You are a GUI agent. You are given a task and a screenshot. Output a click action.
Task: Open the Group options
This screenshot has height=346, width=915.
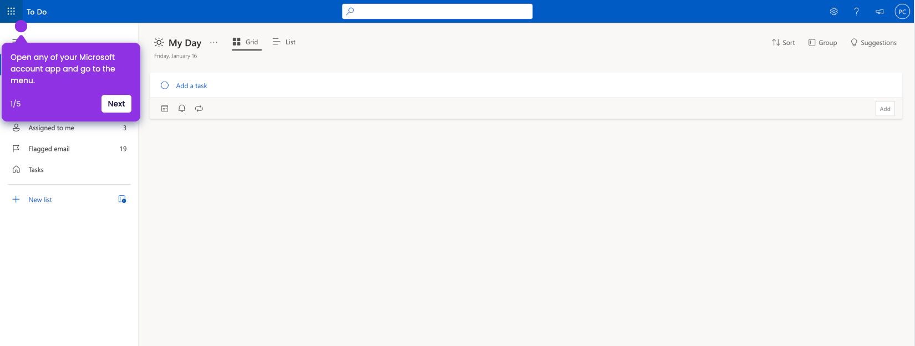click(822, 43)
